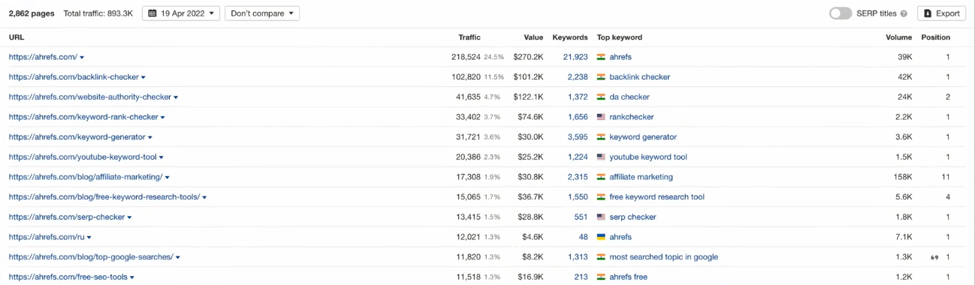This screenshot has height=285, width=975.
Task: Sort by Traffic column header
Action: pos(469,37)
